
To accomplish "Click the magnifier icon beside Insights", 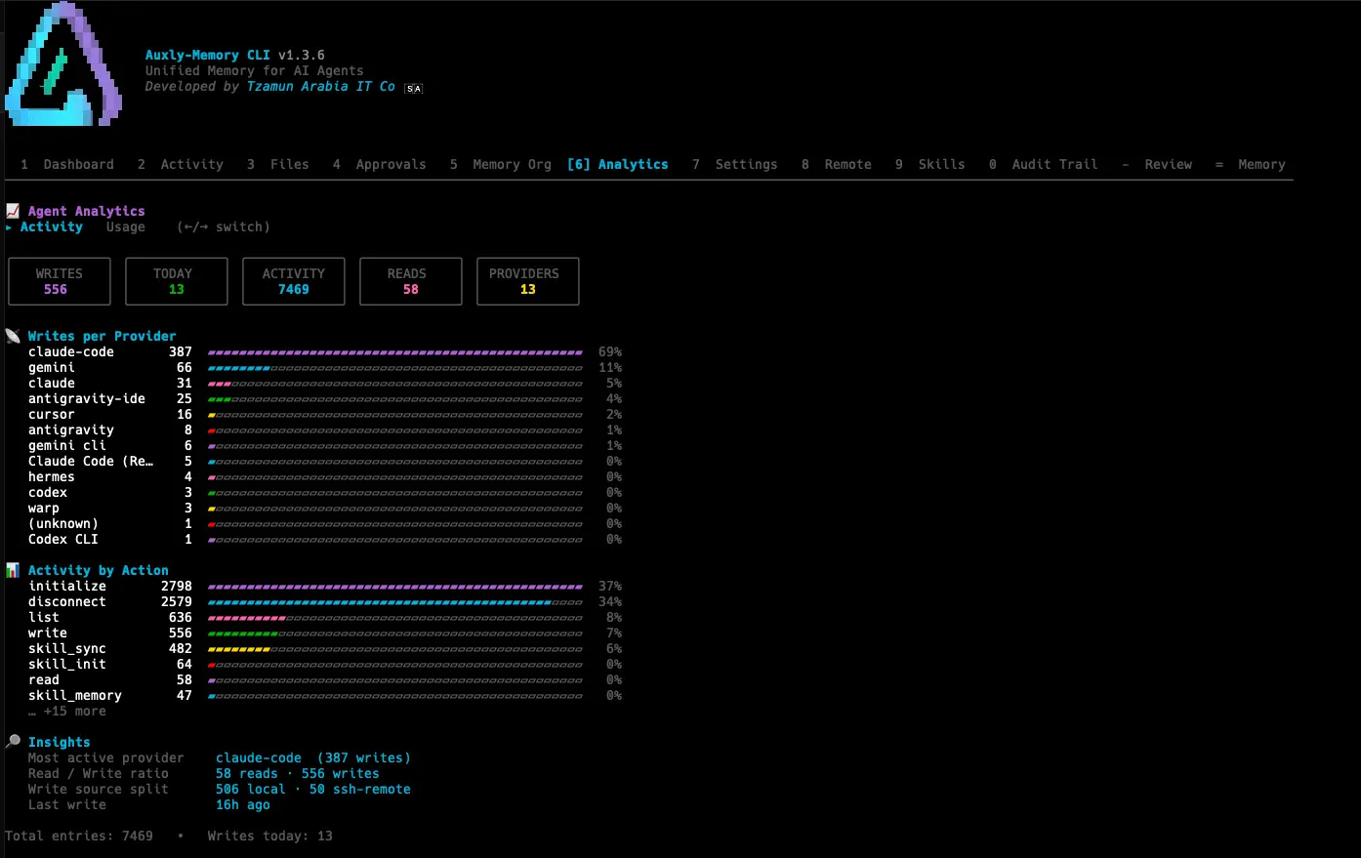I will tap(13, 742).
